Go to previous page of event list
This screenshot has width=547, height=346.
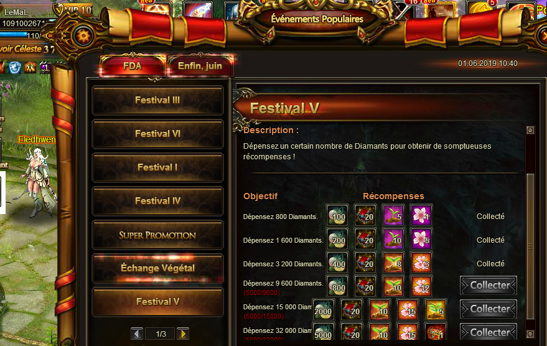pyautogui.click(x=137, y=334)
